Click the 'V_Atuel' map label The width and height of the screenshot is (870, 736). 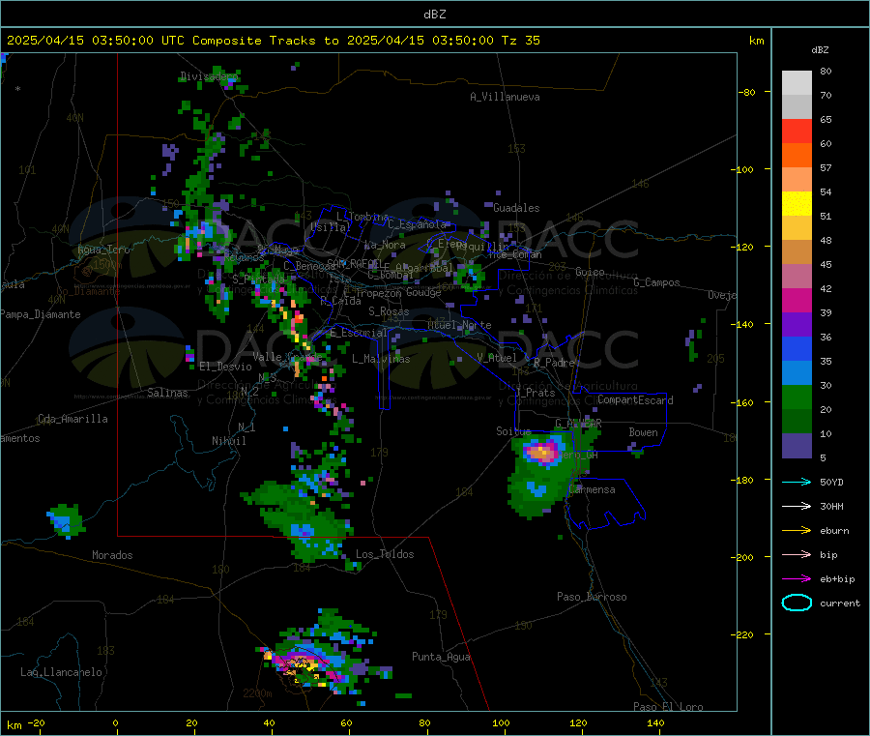497,358
